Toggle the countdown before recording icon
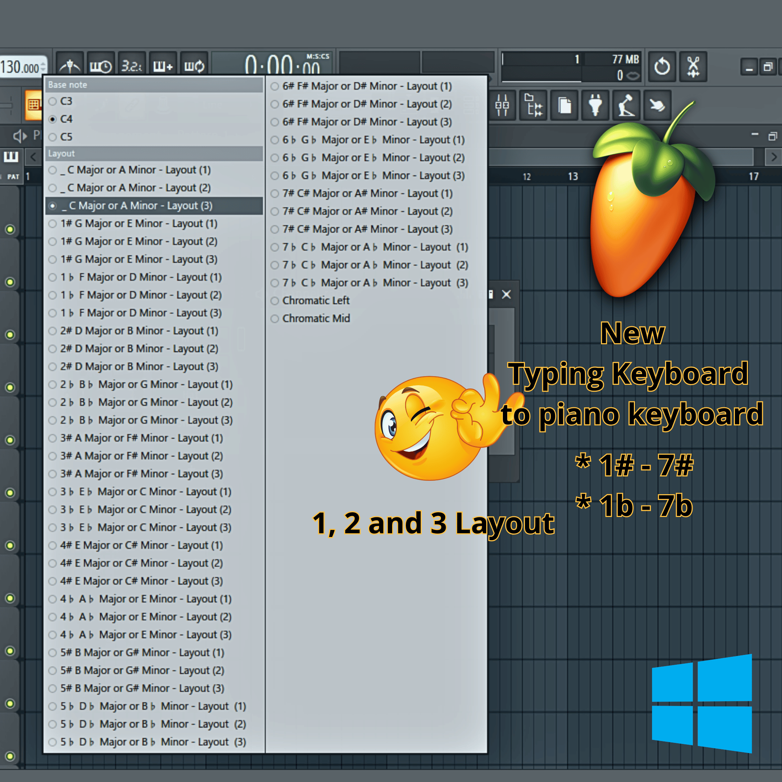 click(x=132, y=65)
